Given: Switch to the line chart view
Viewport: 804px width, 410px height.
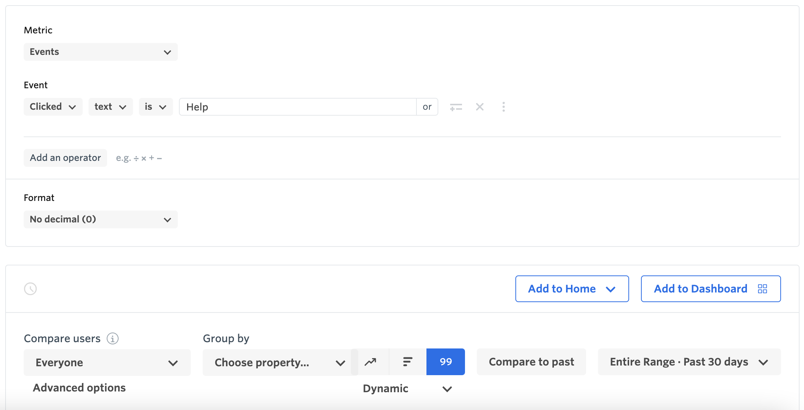Looking at the screenshot, I should tap(371, 362).
